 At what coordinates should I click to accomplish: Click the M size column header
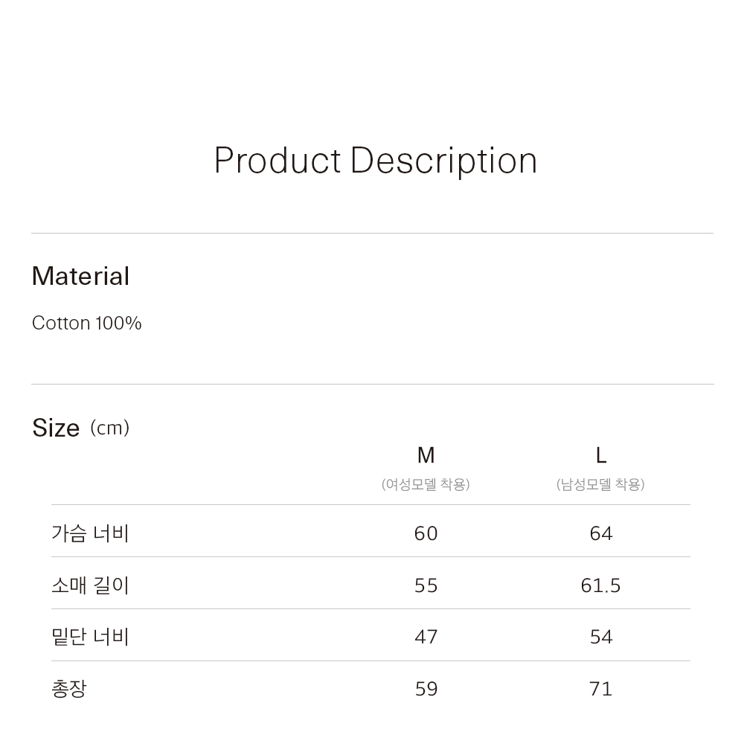point(426,455)
